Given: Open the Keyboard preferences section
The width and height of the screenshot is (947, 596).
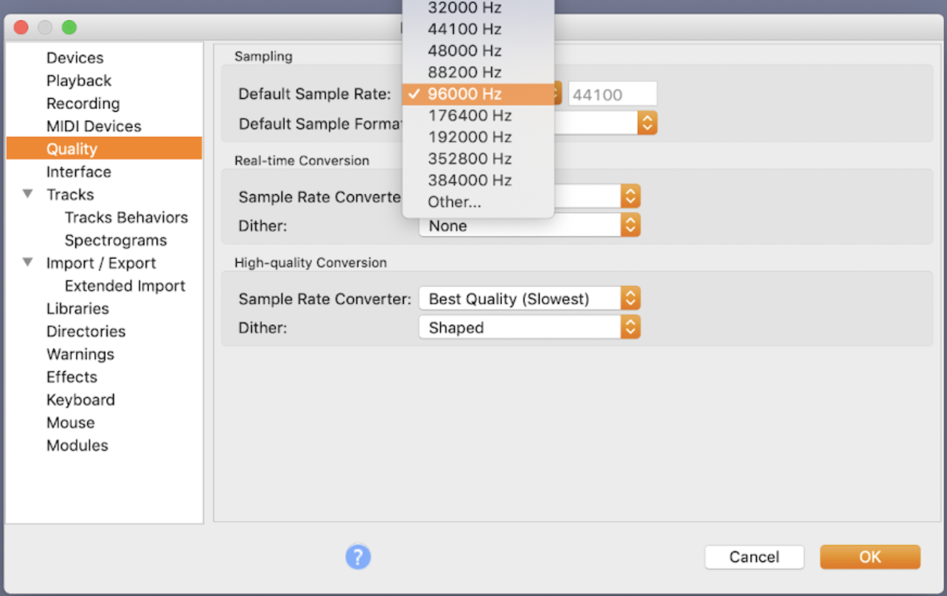Looking at the screenshot, I should 80,399.
